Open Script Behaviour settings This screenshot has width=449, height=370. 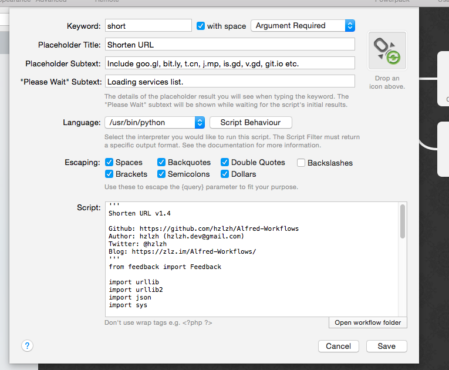point(251,122)
